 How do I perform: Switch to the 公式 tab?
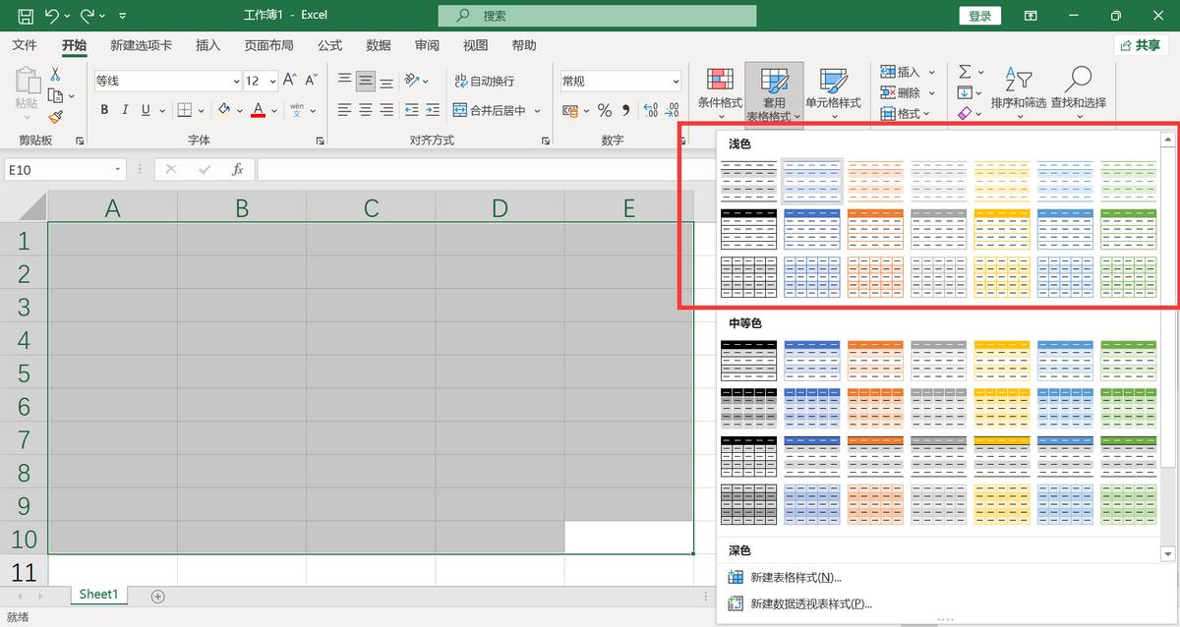click(x=329, y=45)
